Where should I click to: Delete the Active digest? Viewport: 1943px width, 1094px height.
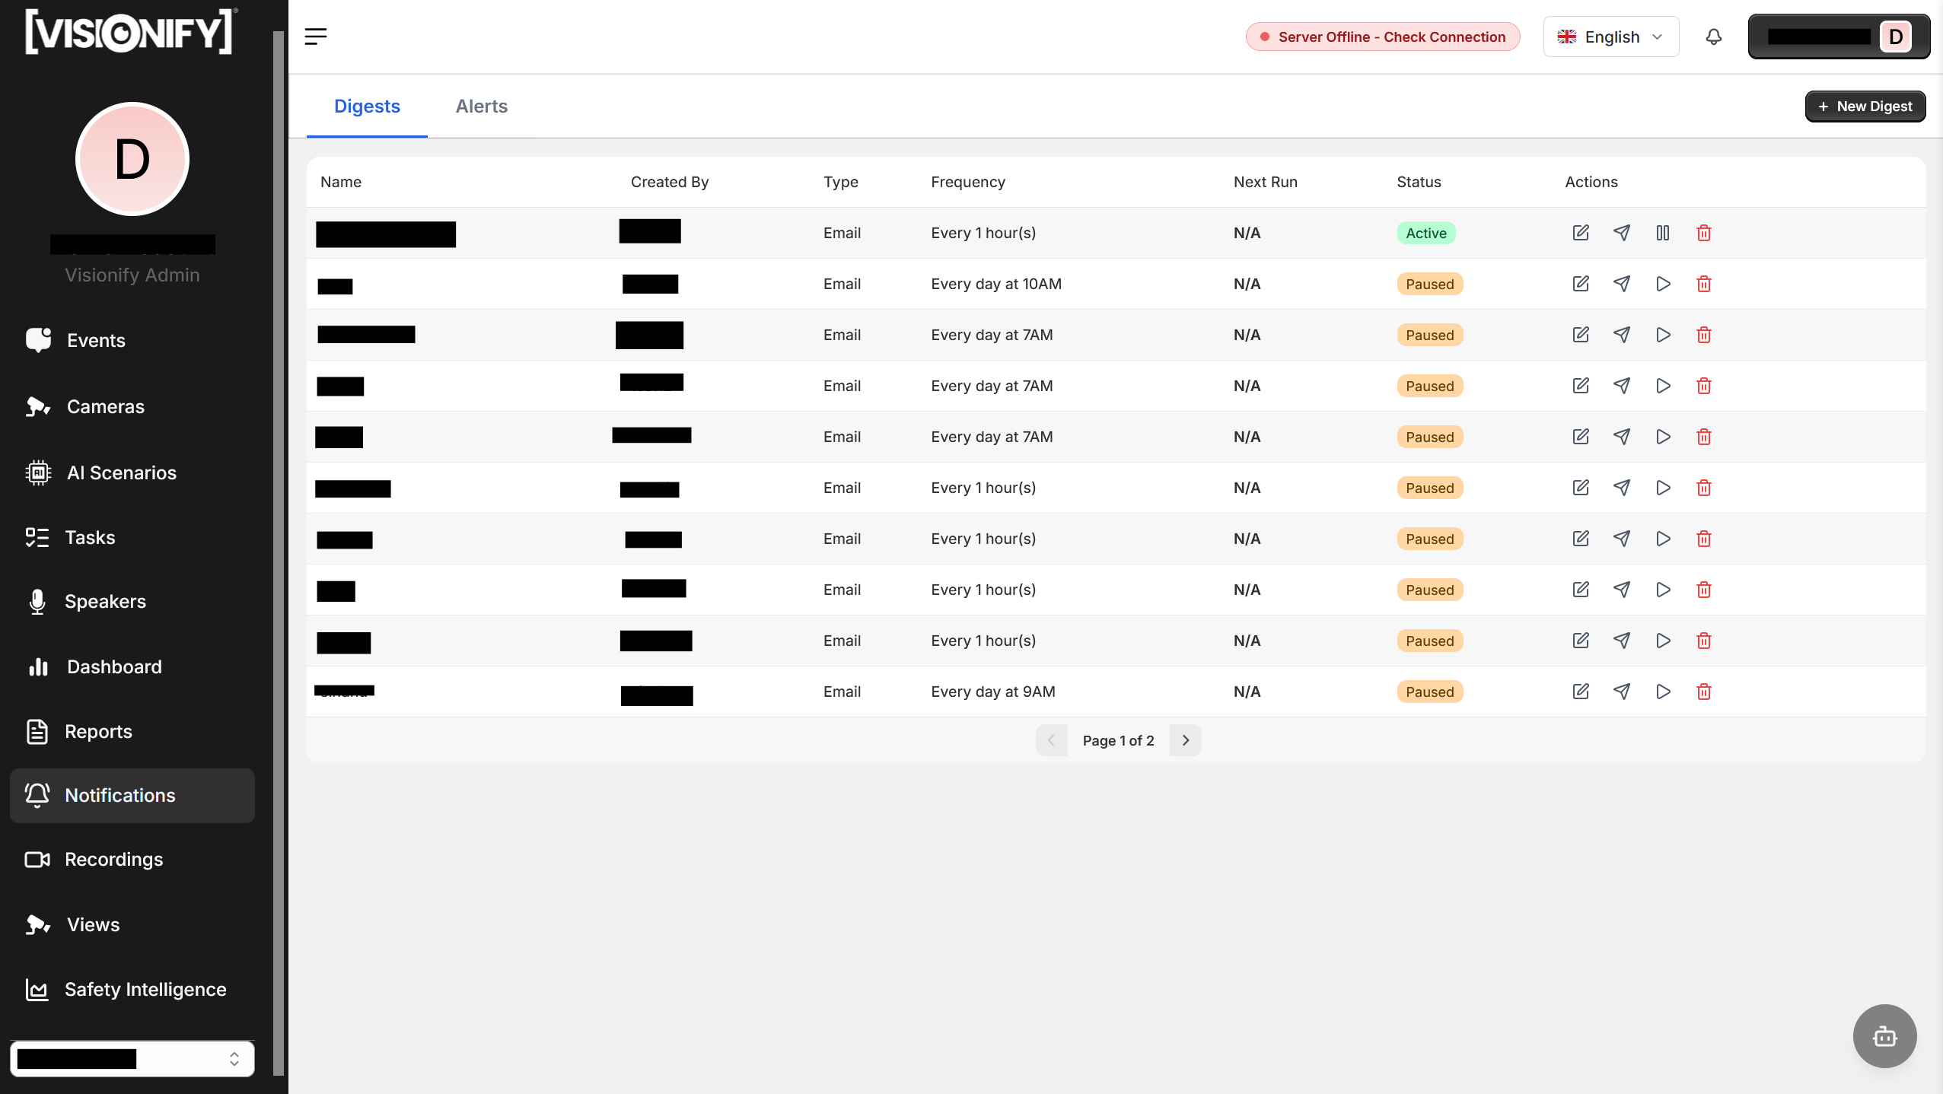pos(1704,233)
